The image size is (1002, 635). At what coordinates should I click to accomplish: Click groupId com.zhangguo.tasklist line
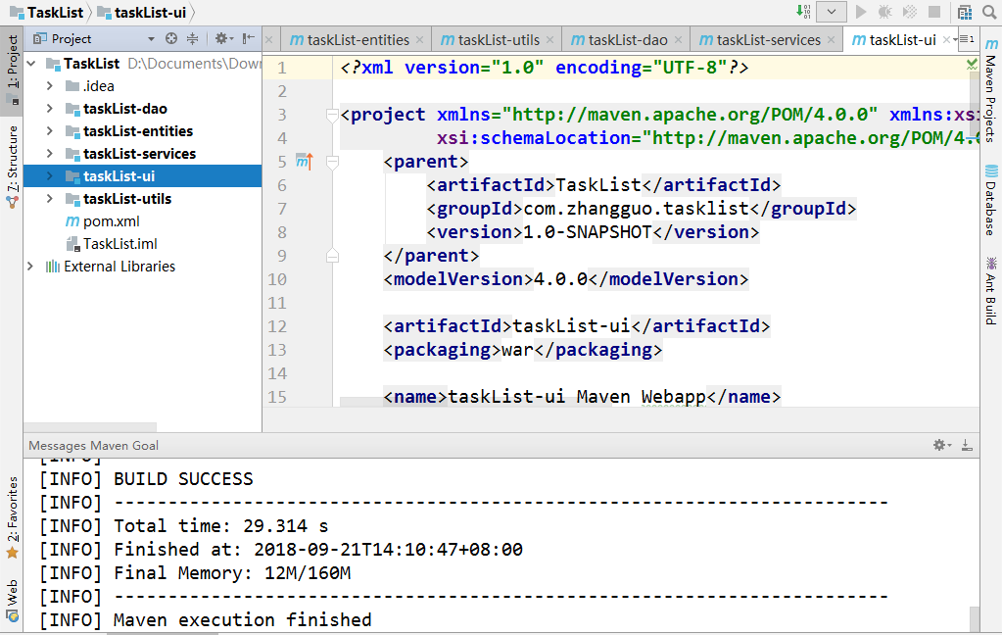click(x=641, y=209)
